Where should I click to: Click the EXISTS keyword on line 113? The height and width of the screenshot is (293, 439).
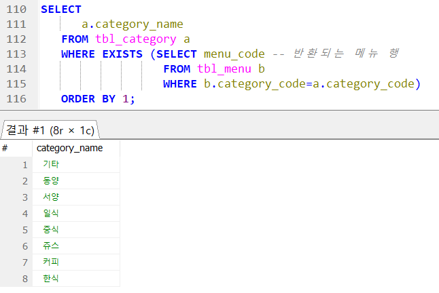click(122, 54)
